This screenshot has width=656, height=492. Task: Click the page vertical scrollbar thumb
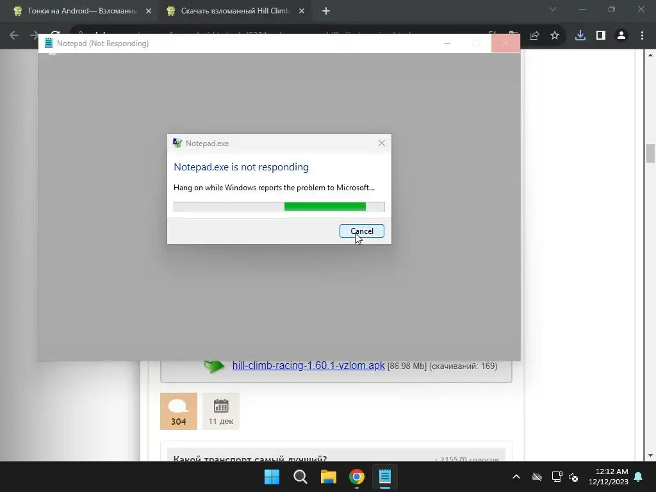pos(650,153)
